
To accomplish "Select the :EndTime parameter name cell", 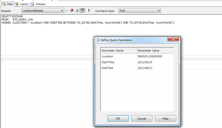I will (x=119, y=68).
